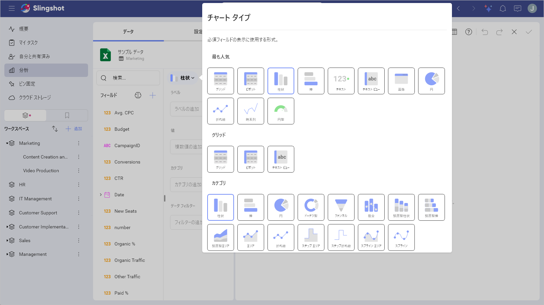Add a calculated field with plus icon
The width and height of the screenshot is (544, 305).
coord(153,95)
